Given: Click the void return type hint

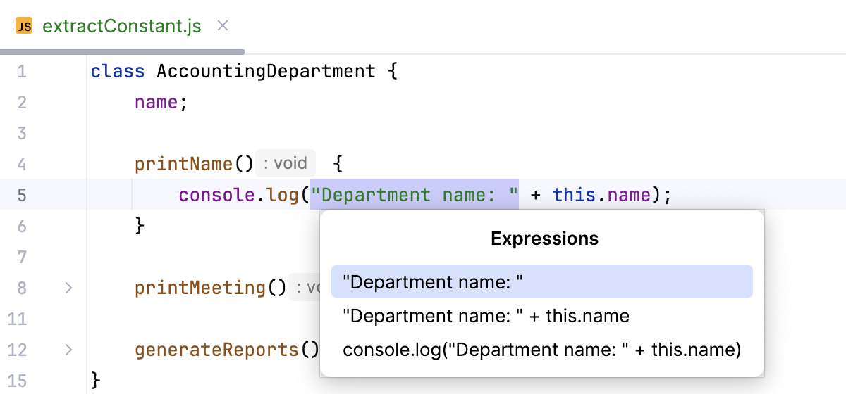Looking at the screenshot, I should (286, 164).
